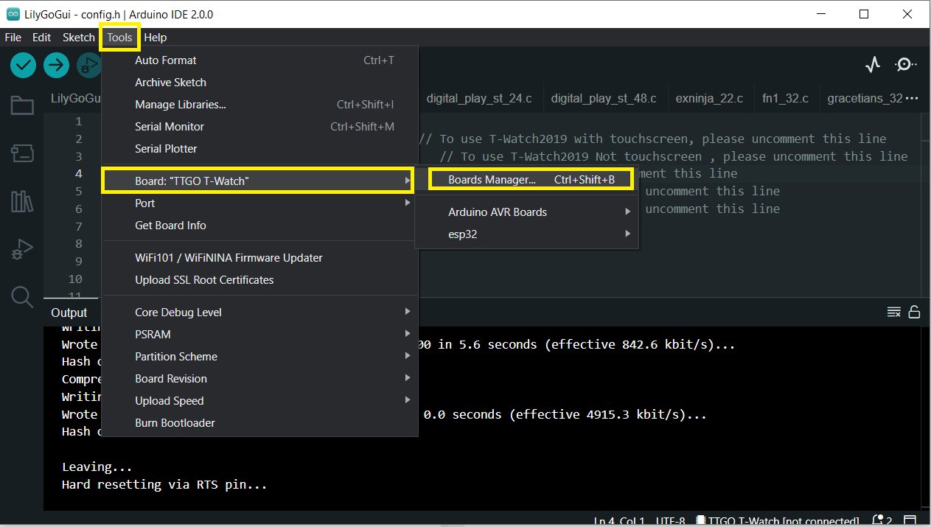Expand the Port submenu

click(259, 203)
